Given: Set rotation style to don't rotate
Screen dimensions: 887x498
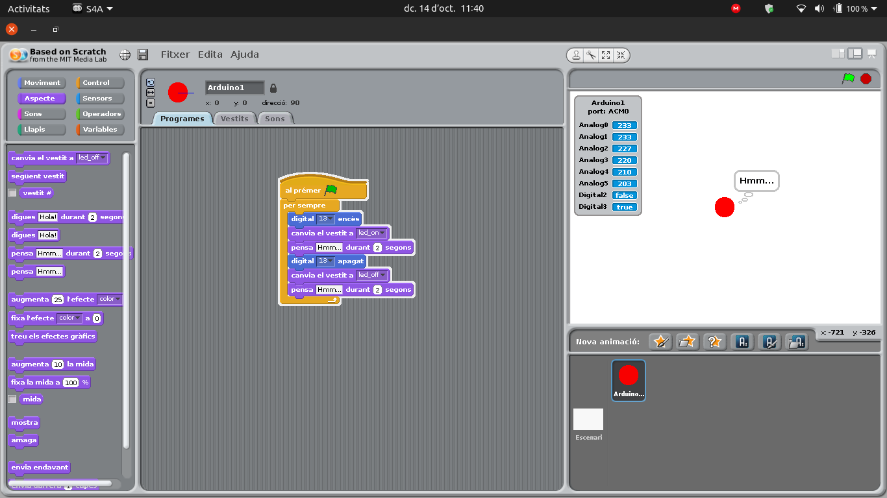Looking at the screenshot, I should 151,102.
